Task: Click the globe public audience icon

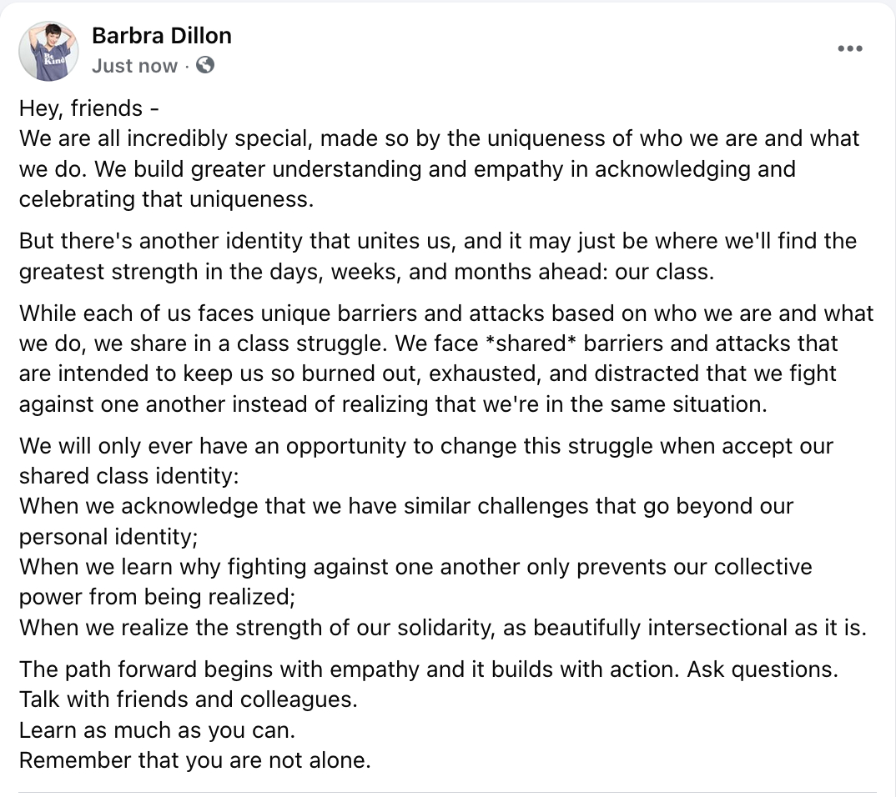Action: [205, 65]
